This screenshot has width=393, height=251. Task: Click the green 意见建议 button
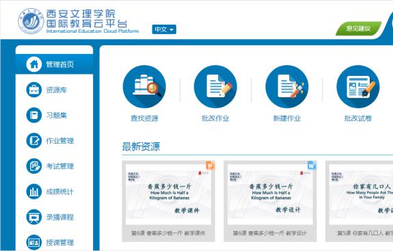(x=358, y=29)
